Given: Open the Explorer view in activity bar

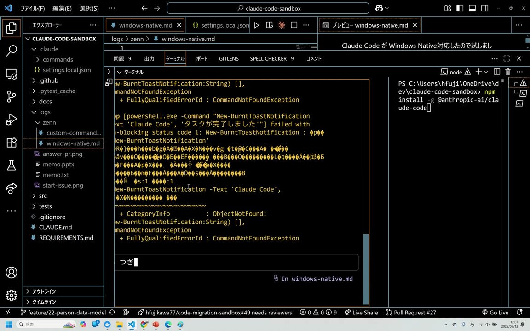Looking at the screenshot, I should click(x=11, y=28).
